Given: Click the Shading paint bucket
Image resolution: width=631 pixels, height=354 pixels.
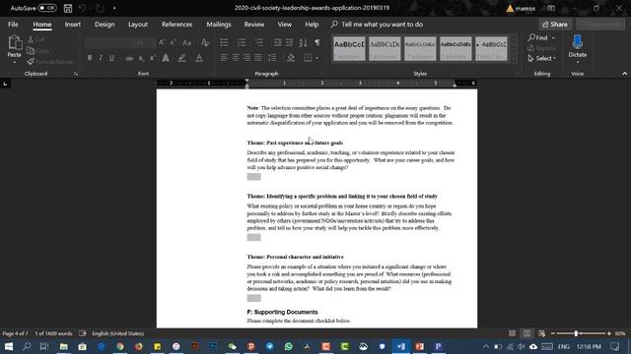Looking at the screenshot, I should [x=291, y=58].
